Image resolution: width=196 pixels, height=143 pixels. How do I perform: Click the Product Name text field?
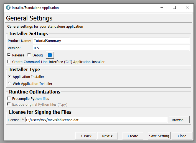coord(111,41)
